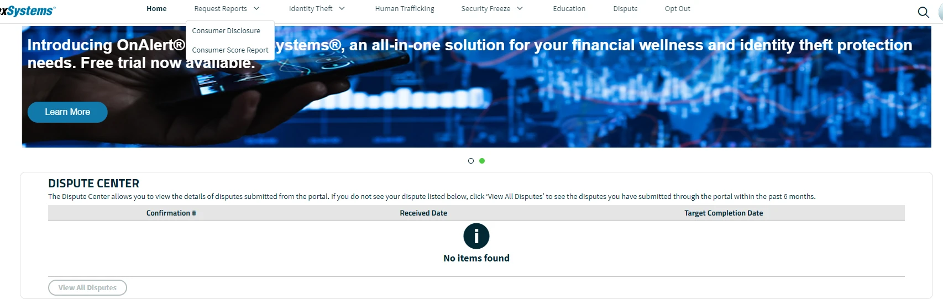Expand the Request Reports chevron
Screen dimensions: 943x299
[x=256, y=9]
